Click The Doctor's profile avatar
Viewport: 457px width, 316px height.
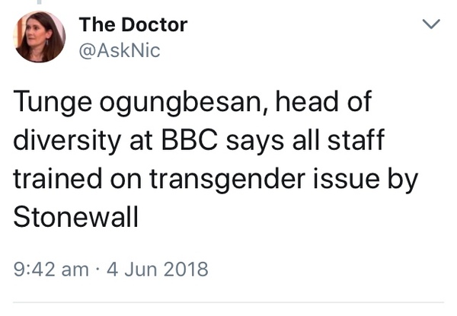pyautogui.click(x=40, y=37)
